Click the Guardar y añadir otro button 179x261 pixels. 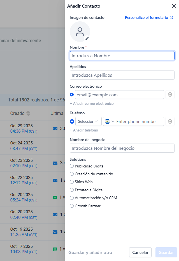(x=90, y=253)
